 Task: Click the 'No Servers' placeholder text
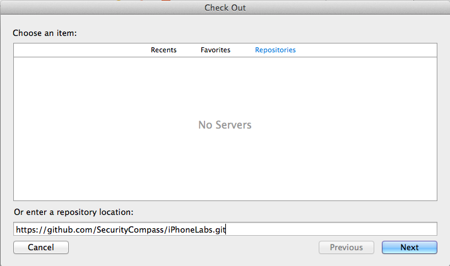click(x=225, y=125)
